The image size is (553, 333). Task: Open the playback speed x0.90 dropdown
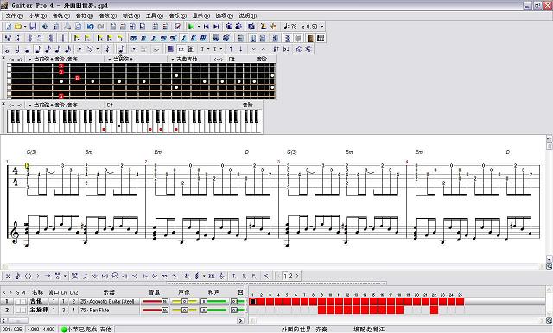pyautogui.click(x=321, y=27)
